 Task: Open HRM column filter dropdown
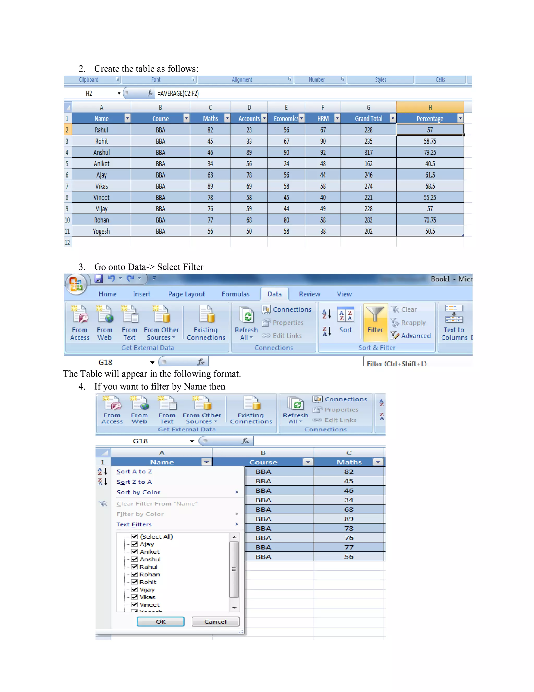point(337,119)
